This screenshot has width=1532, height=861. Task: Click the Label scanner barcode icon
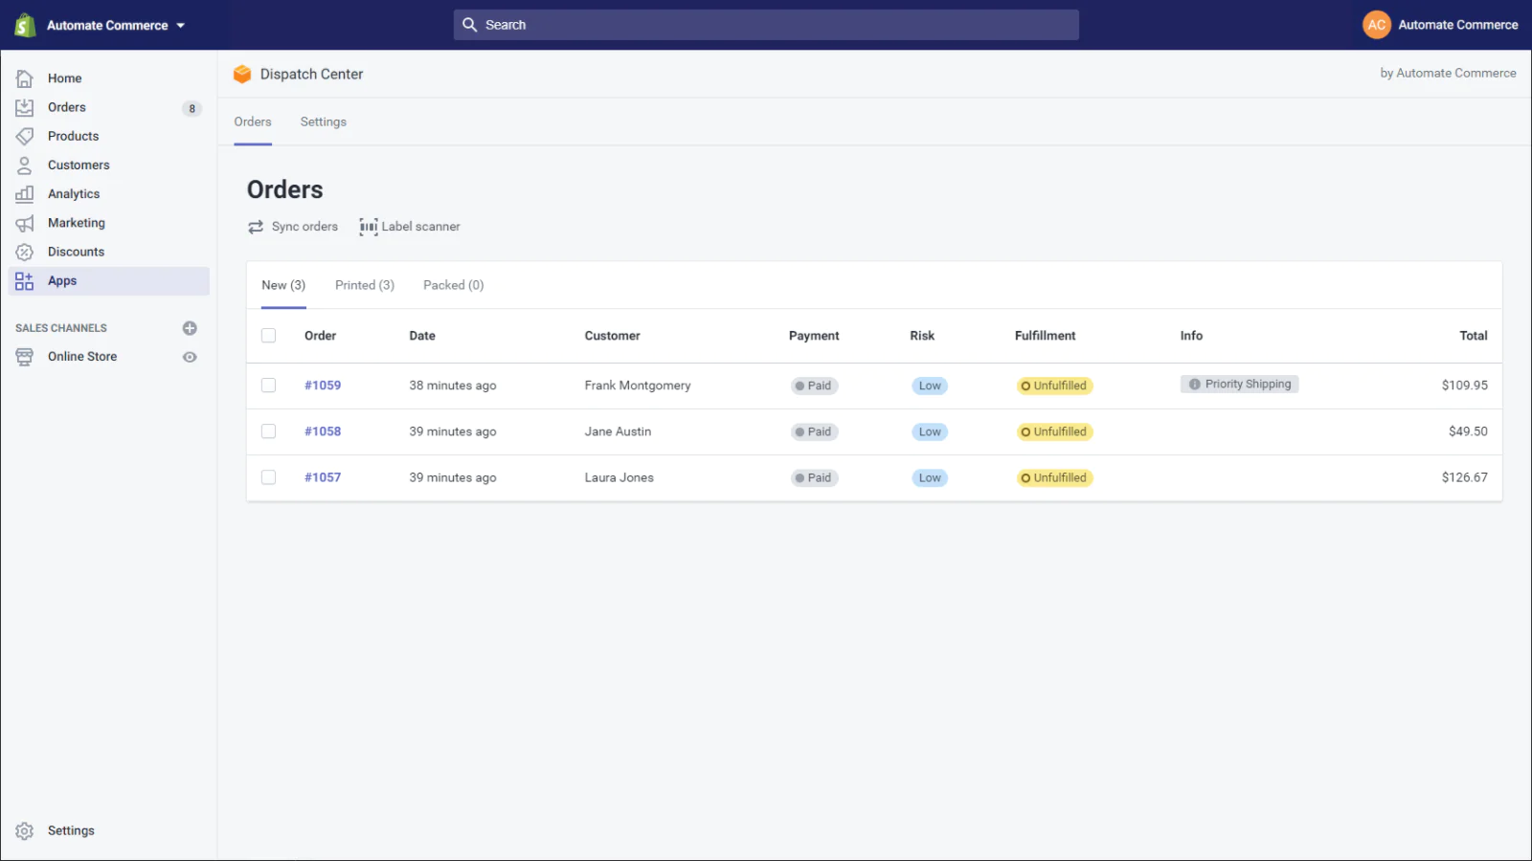pyautogui.click(x=369, y=226)
